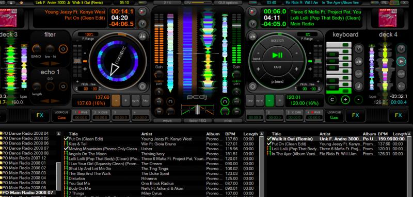Click the green minus BPM button right deck
Screen dimensions: 413x197
pos(269,100)
